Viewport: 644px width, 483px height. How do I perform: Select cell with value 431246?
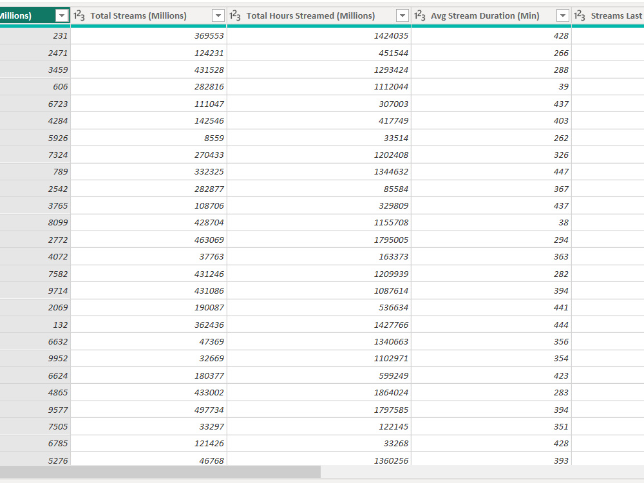coord(149,274)
